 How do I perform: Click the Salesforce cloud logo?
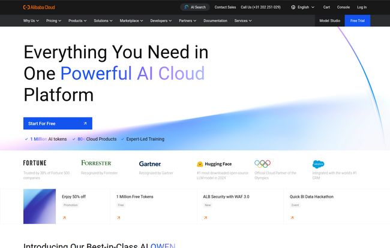318,164
